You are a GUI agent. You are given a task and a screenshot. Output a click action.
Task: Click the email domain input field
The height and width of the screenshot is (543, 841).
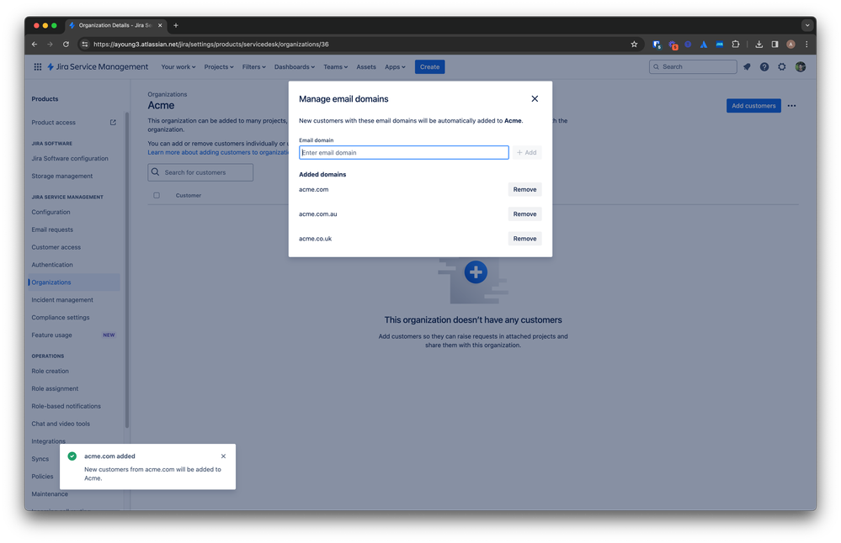pyautogui.click(x=403, y=152)
